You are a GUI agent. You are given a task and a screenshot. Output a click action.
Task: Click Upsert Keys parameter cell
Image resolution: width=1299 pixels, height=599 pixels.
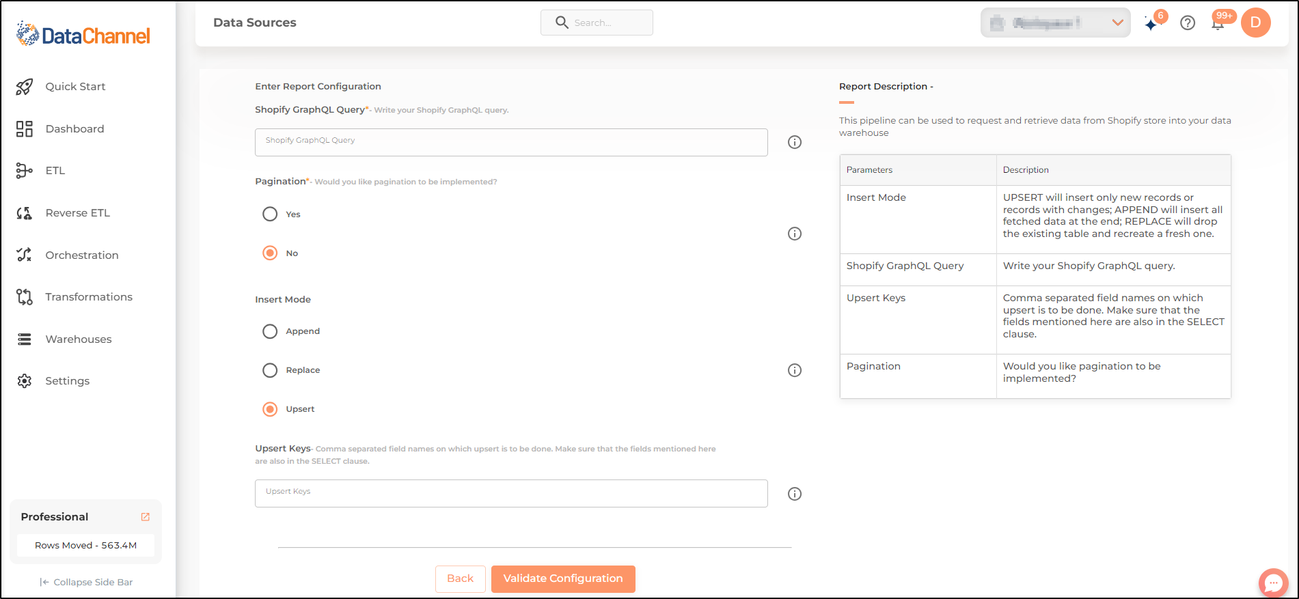point(918,320)
